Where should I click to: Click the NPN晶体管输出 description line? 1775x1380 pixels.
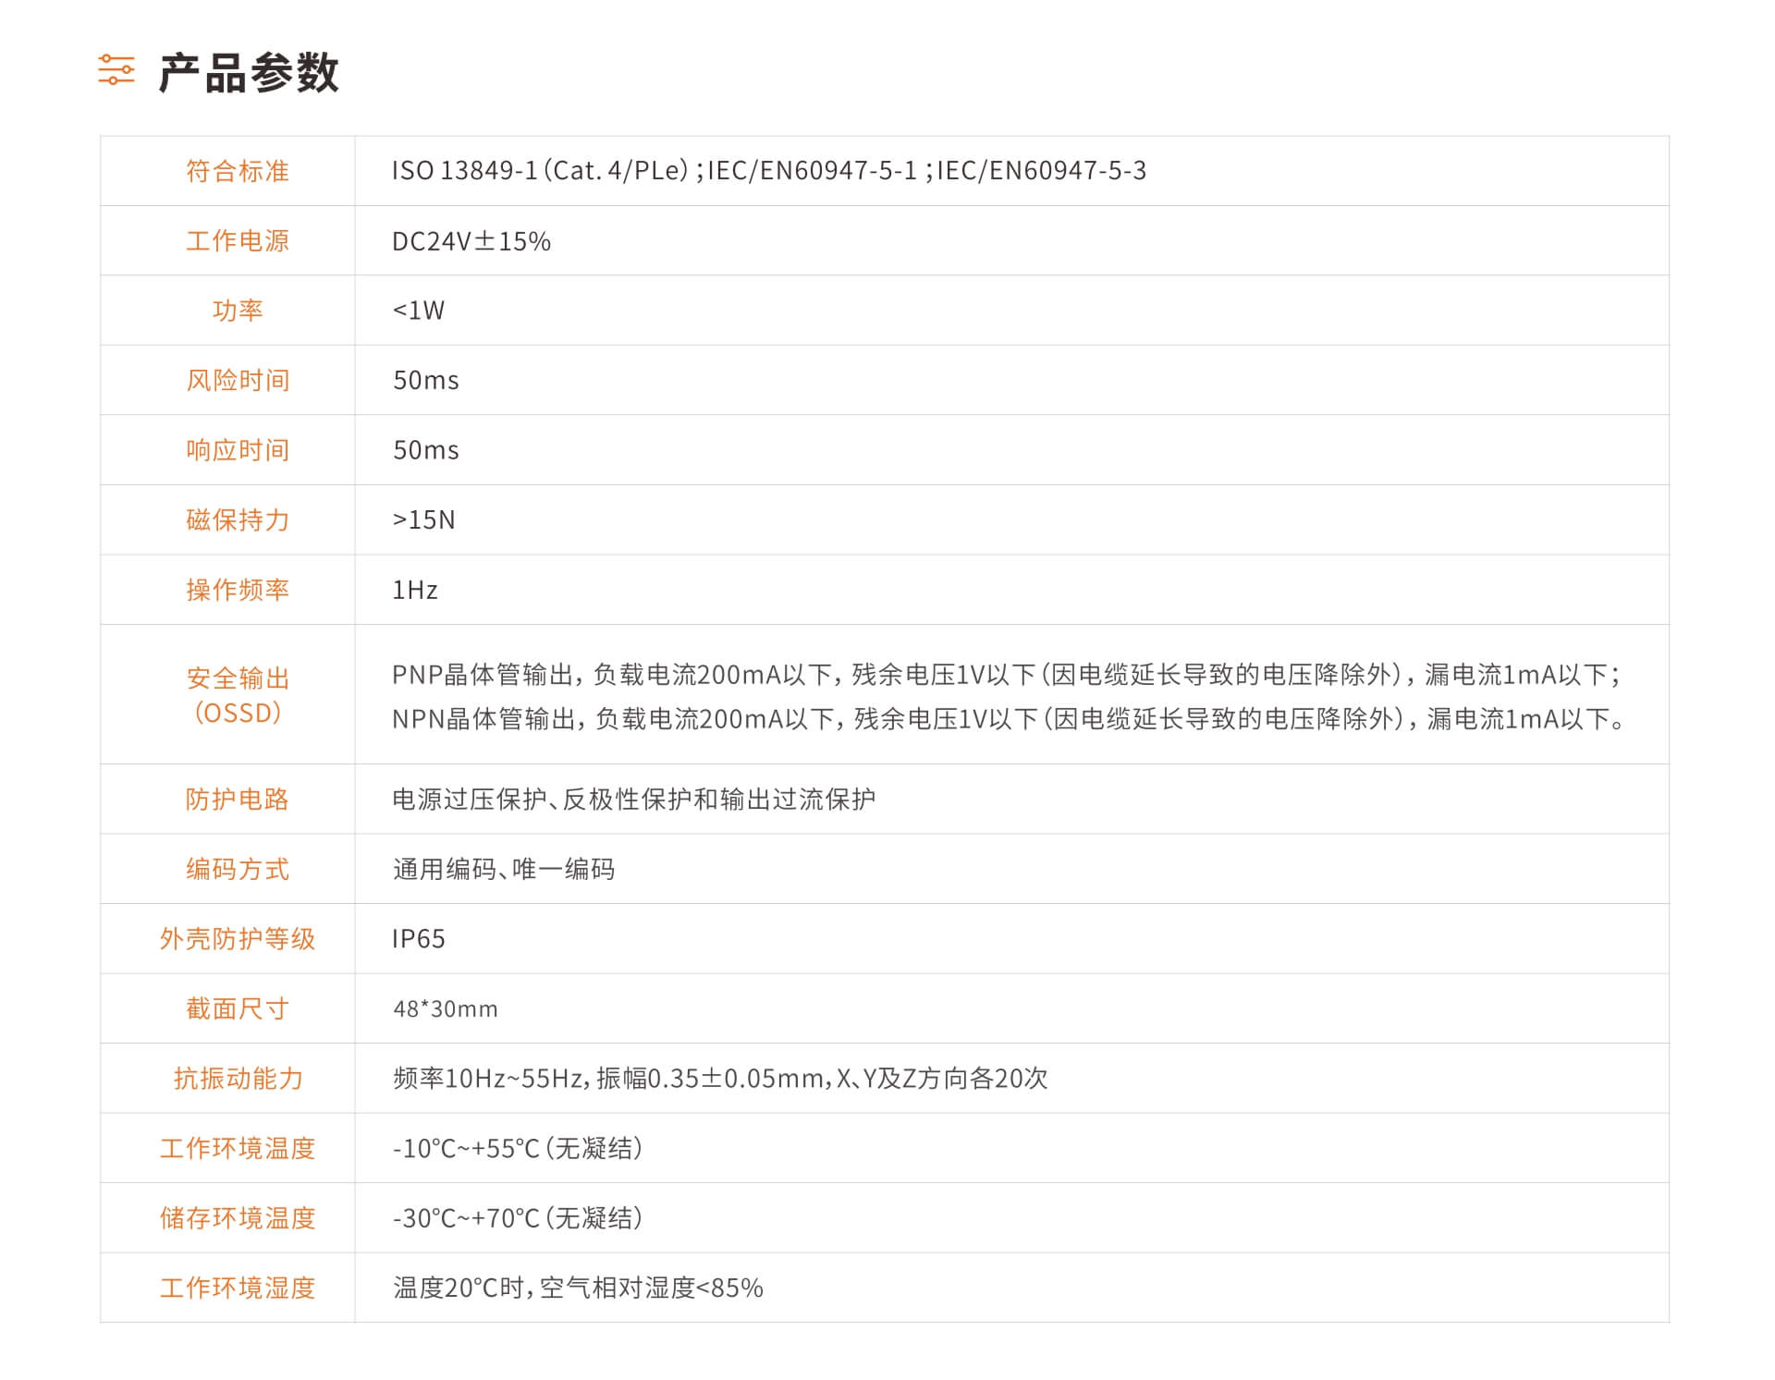click(x=1009, y=718)
